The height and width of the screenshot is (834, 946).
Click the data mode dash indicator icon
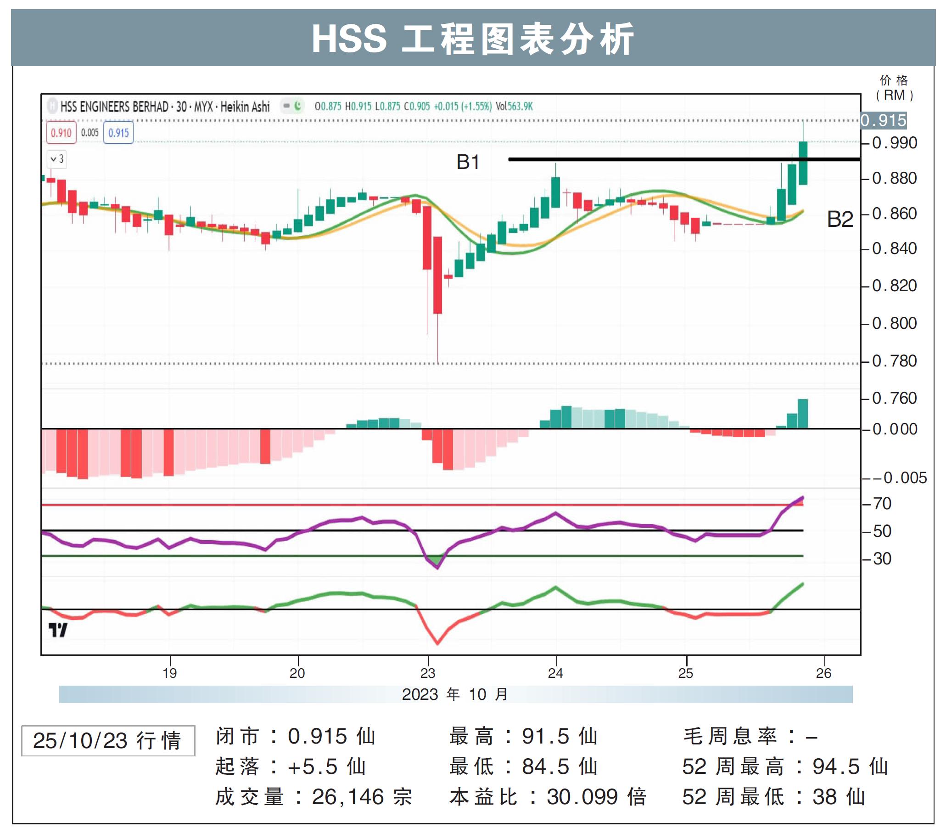click(x=286, y=106)
